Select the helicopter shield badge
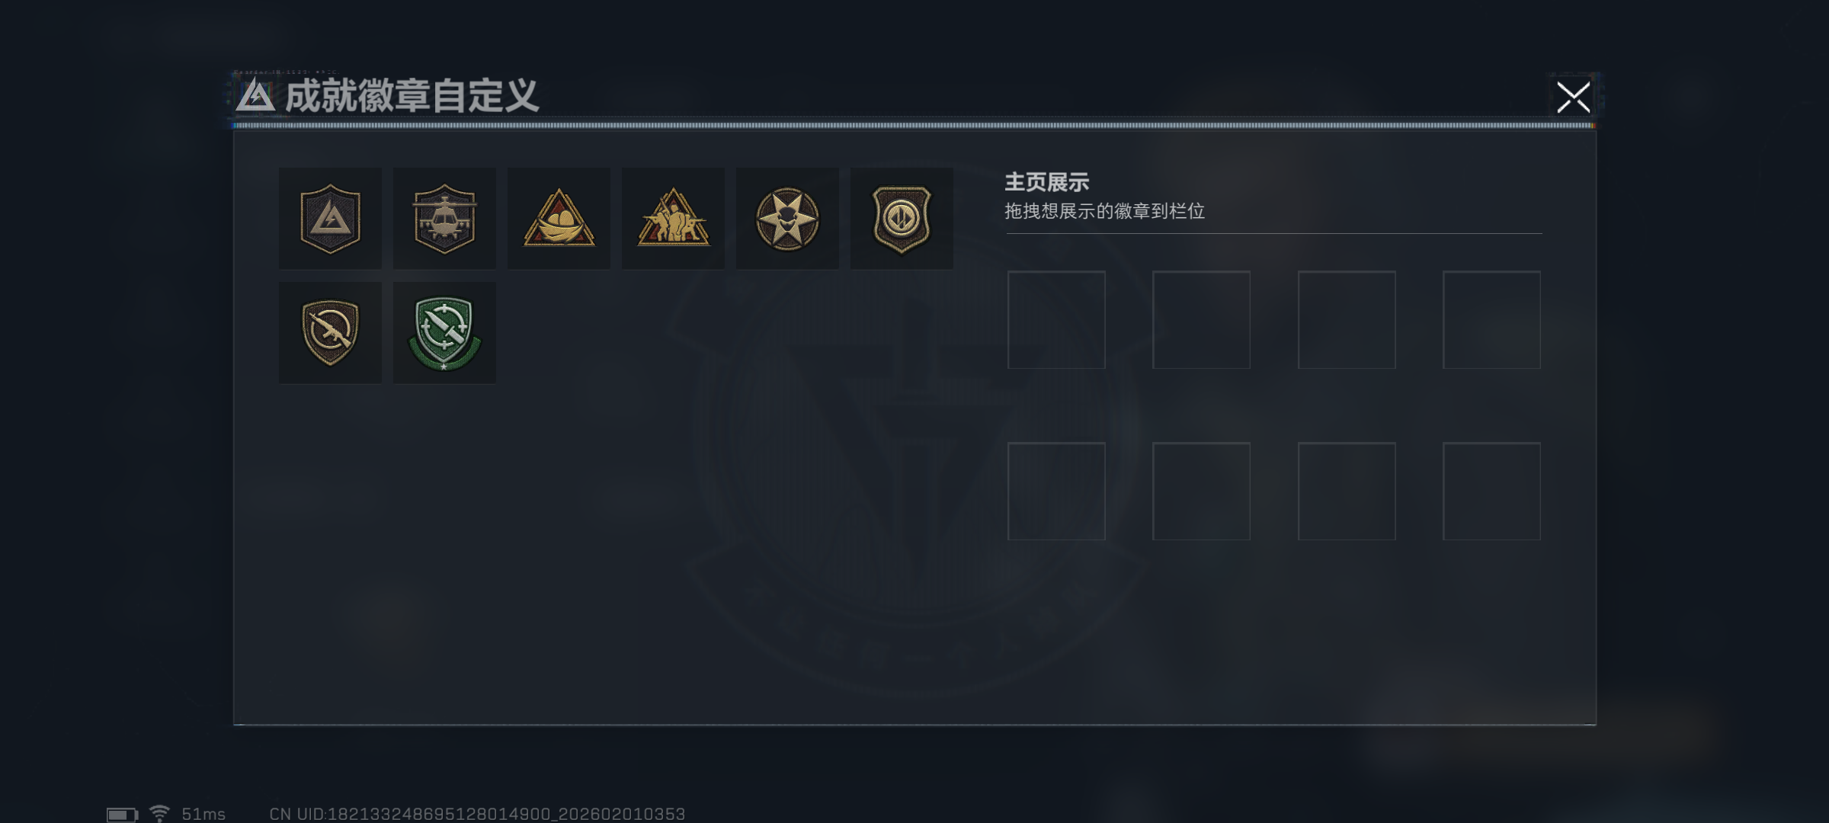The width and height of the screenshot is (1829, 823). (x=444, y=219)
